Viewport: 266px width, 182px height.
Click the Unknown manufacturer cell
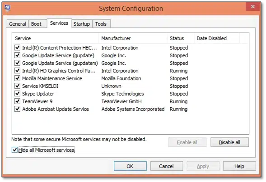tap(111, 86)
